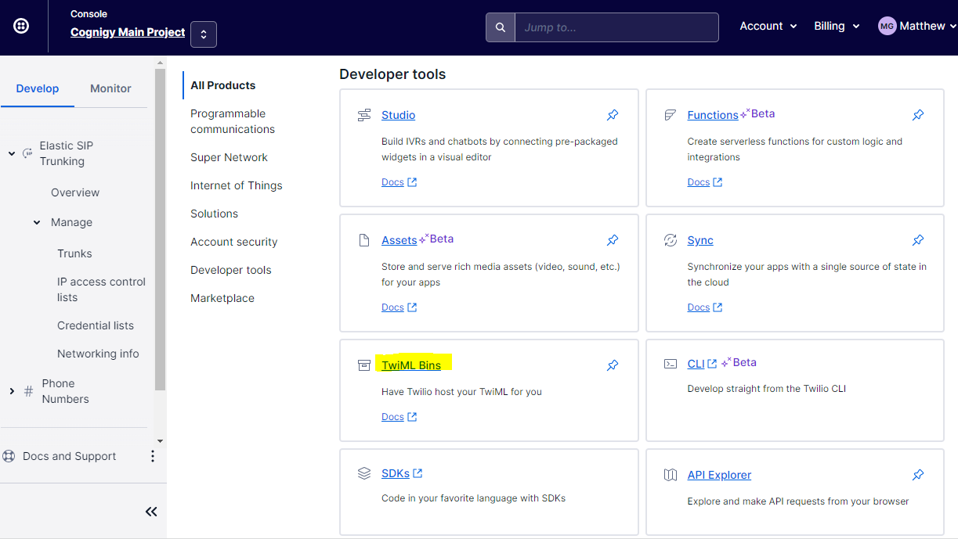Pin the TwiML Bins product
958x539 pixels.
click(x=613, y=365)
